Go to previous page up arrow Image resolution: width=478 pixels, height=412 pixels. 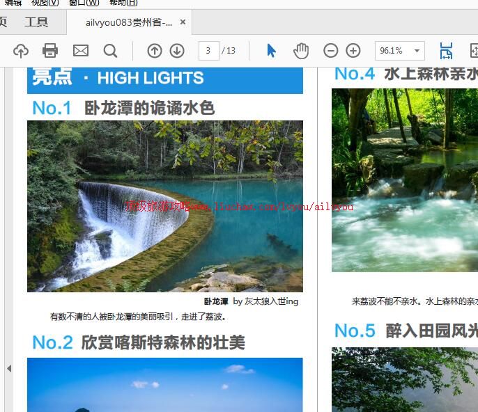[155, 51]
